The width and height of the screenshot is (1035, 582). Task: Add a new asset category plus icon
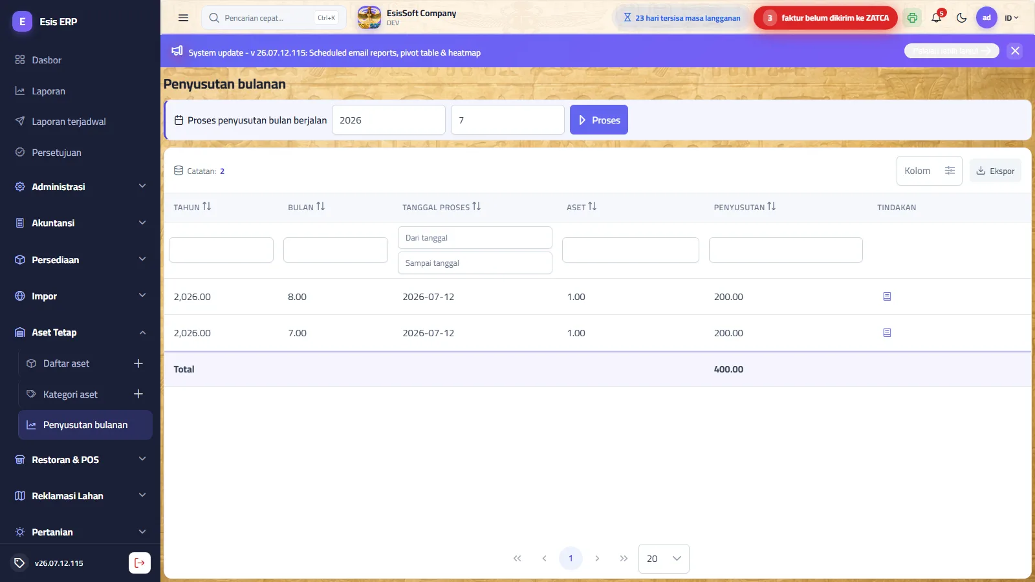tap(138, 394)
